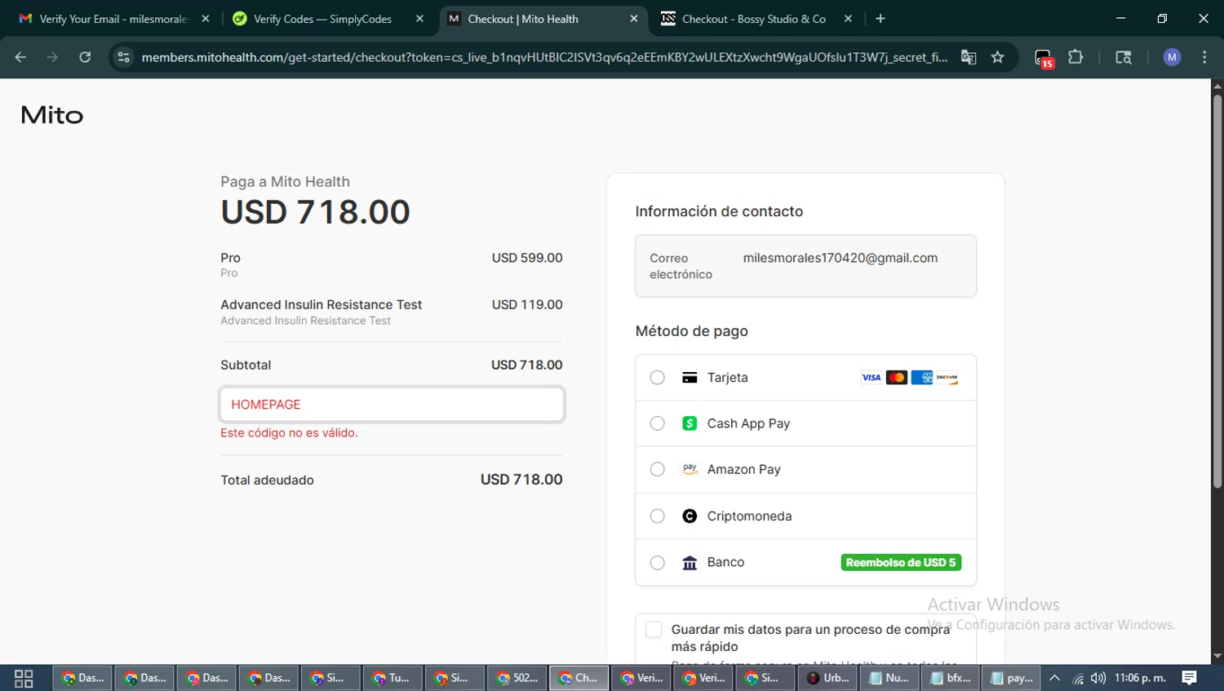Switch to the Verify Codes SimplyCodes tab
The width and height of the screenshot is (1224, 691).
point(322,19)
